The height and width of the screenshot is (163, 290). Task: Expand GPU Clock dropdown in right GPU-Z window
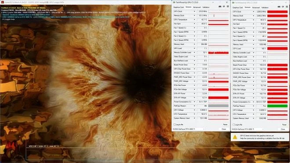254,12
